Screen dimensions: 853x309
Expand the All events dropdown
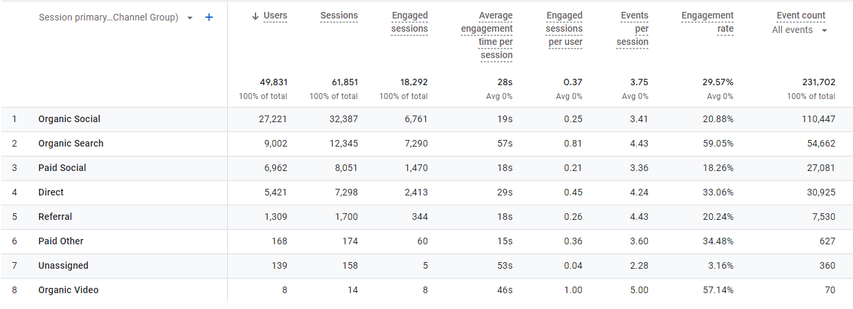pyautogui.click(x=824, y=30)
